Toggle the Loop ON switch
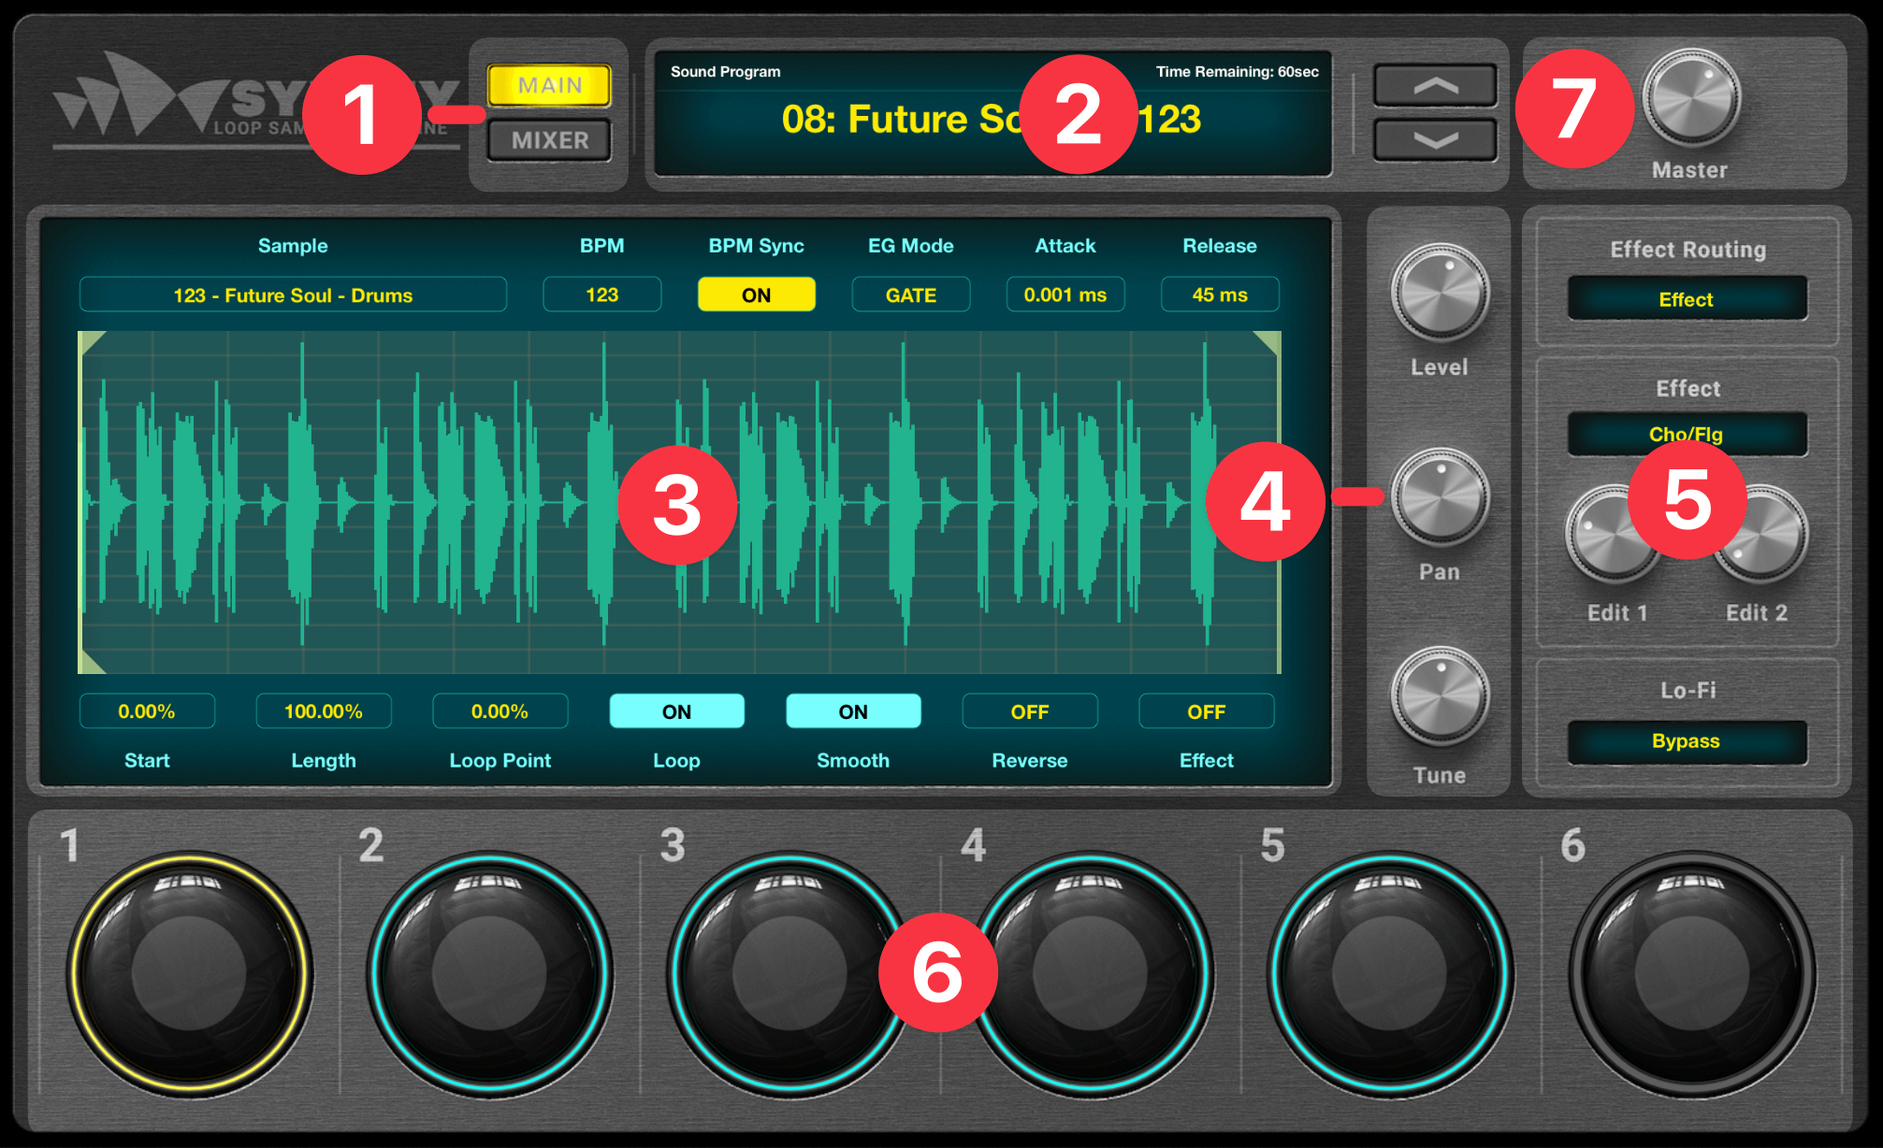 pos(676,711)
